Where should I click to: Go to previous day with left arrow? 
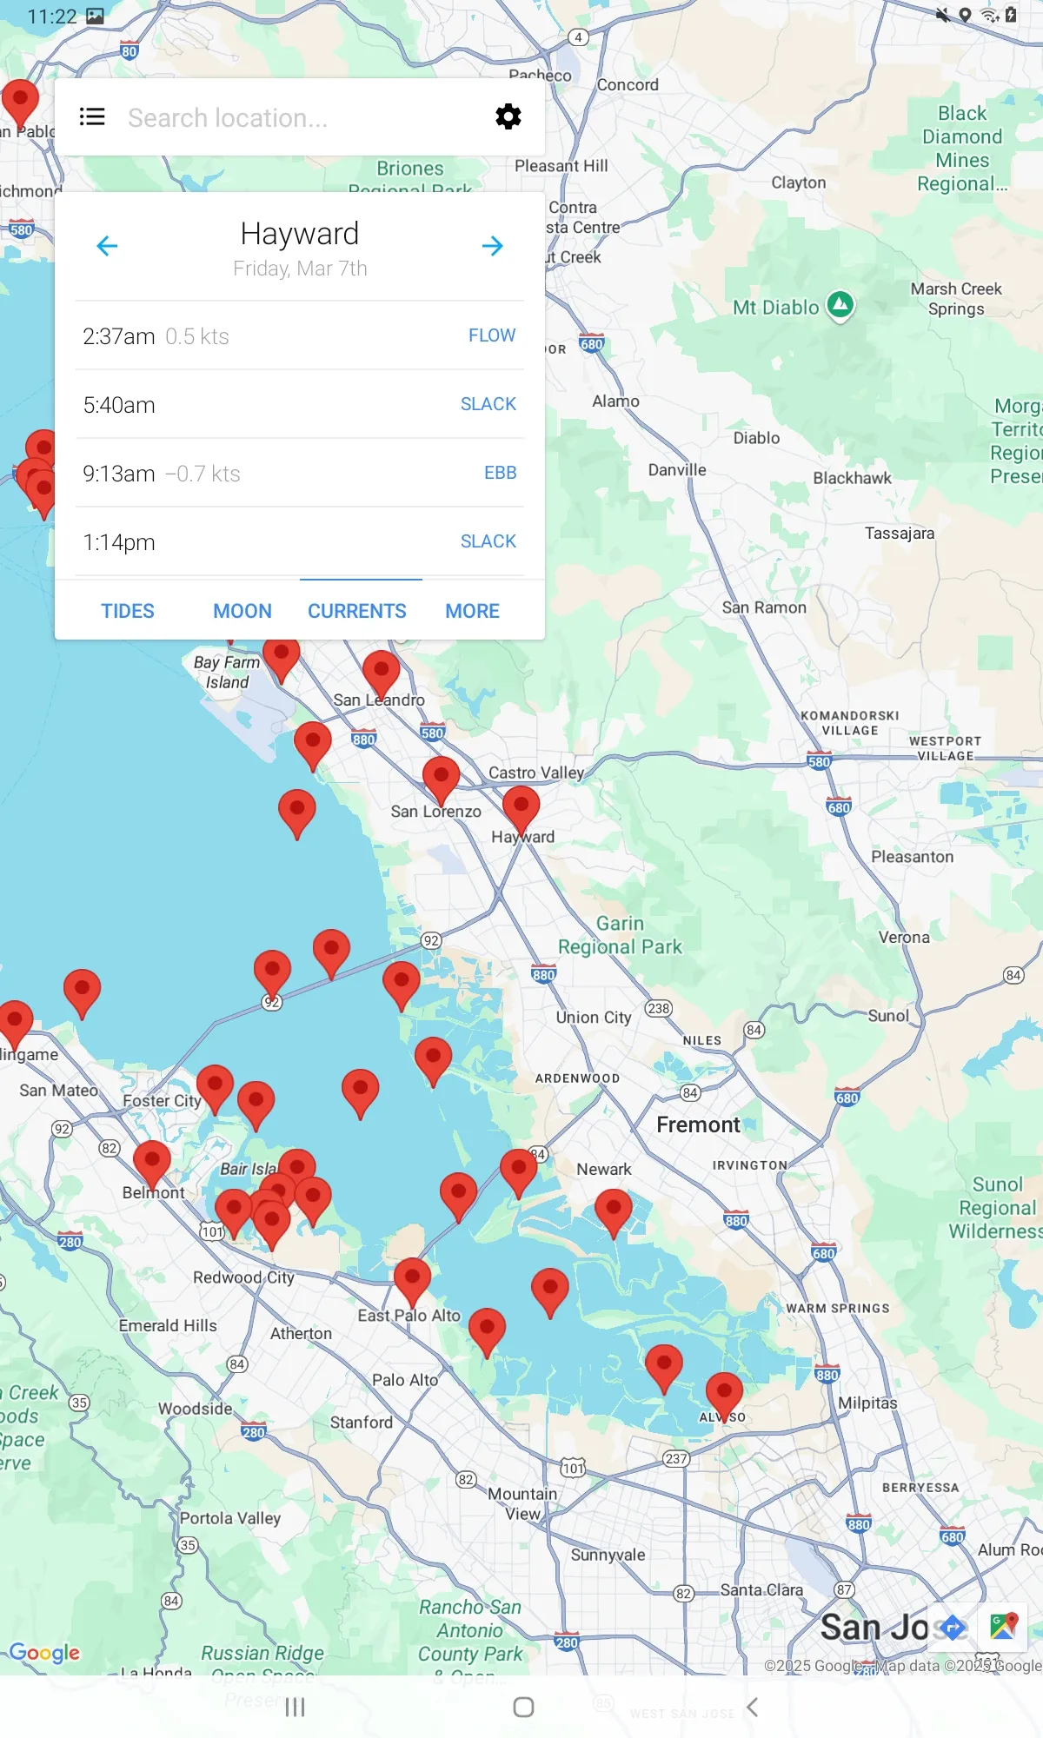(107, 246)
